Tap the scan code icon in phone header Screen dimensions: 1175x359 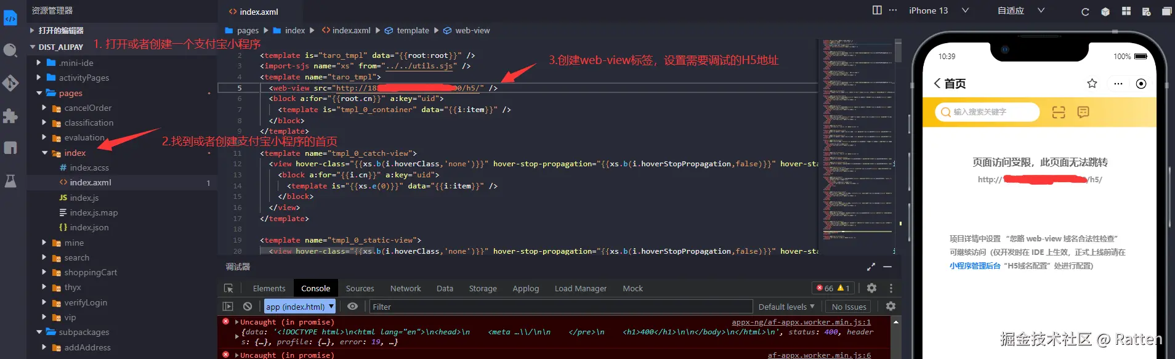click(1059, 112)
